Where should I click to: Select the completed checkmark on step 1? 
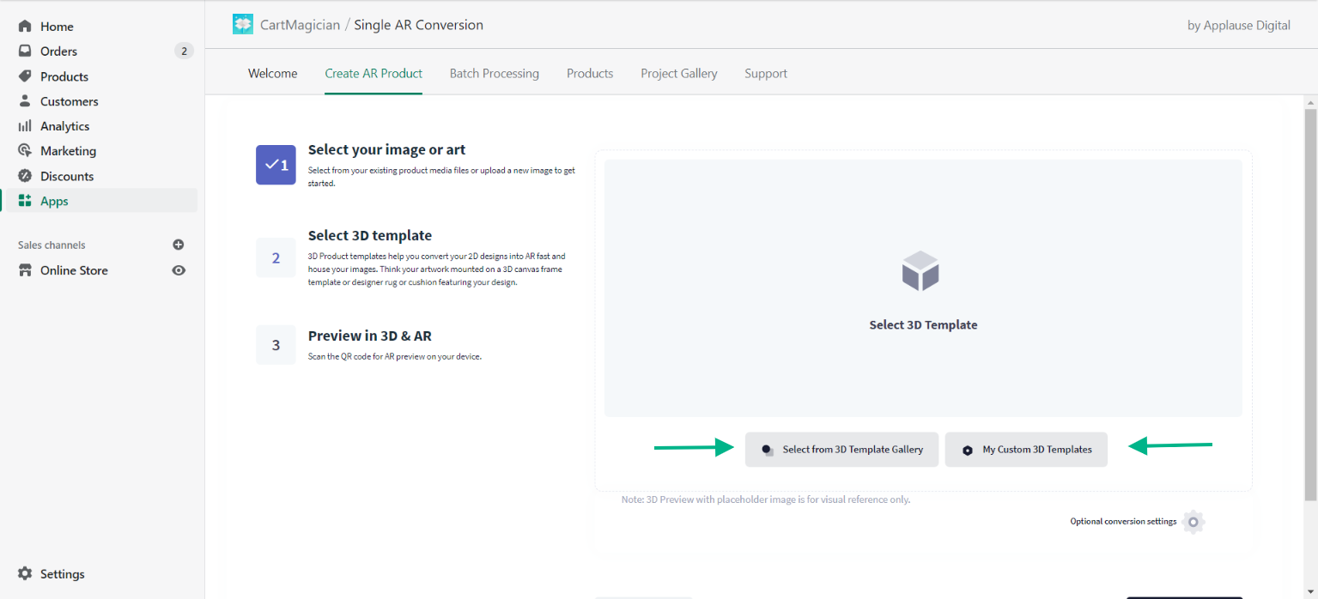(276, 165)
